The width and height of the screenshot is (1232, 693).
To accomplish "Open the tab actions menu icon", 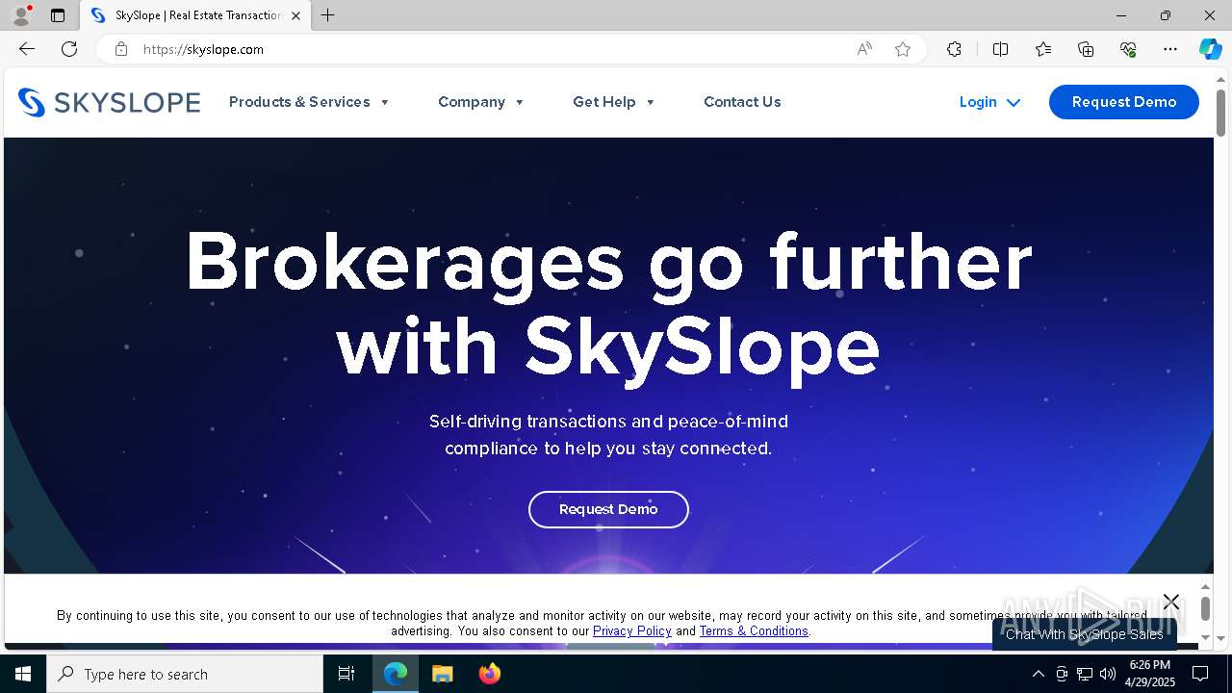I will [58, 15].
